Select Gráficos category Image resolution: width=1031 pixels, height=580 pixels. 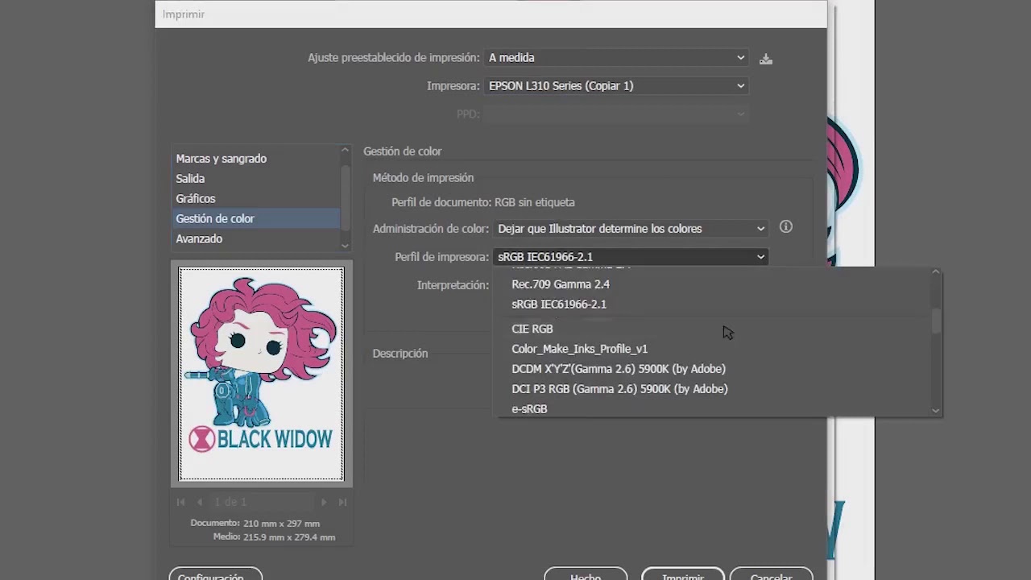point(255,199)
